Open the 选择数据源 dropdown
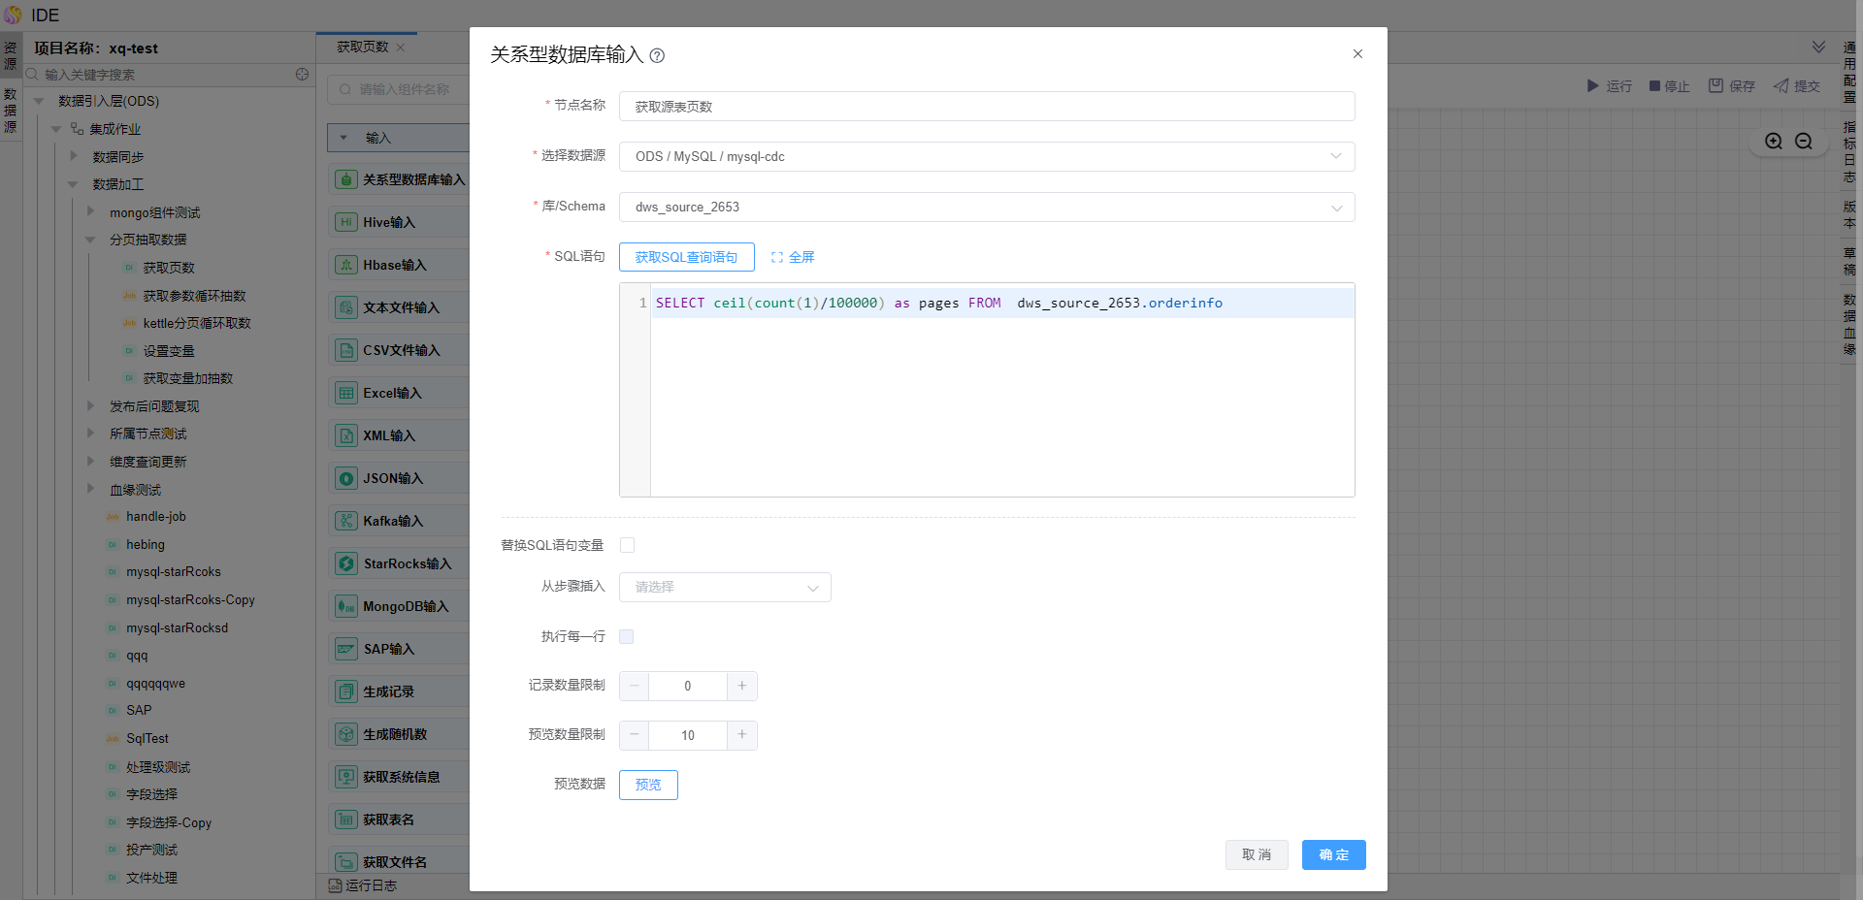Viewport: 1863px width, 900px height. tap(986, 157)
